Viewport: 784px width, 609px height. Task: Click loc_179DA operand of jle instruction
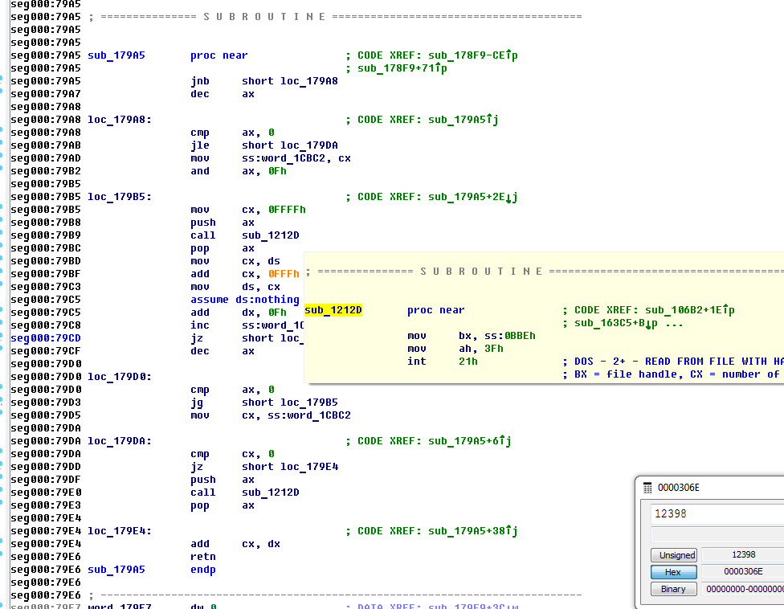[x=308, y=145]
